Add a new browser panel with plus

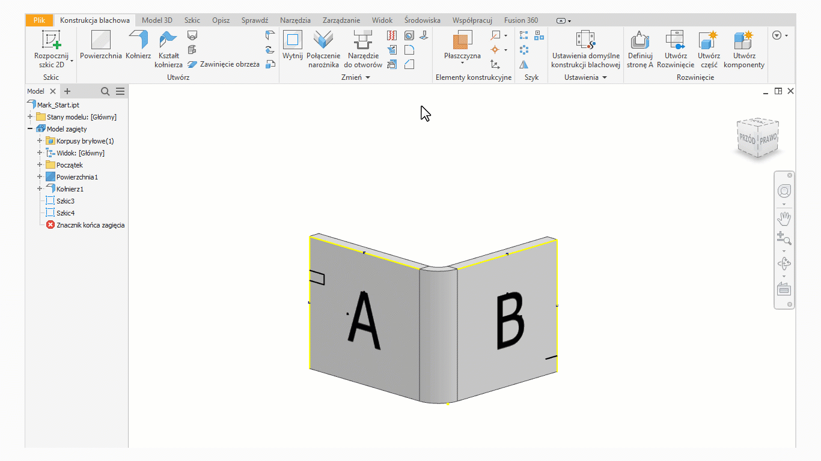67,91
